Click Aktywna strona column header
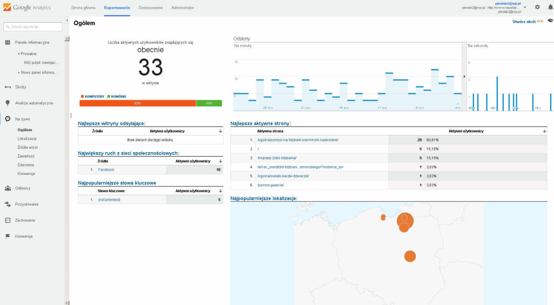Image resolution: width=554 pixels, height=305 pixels. coord(270,131)
